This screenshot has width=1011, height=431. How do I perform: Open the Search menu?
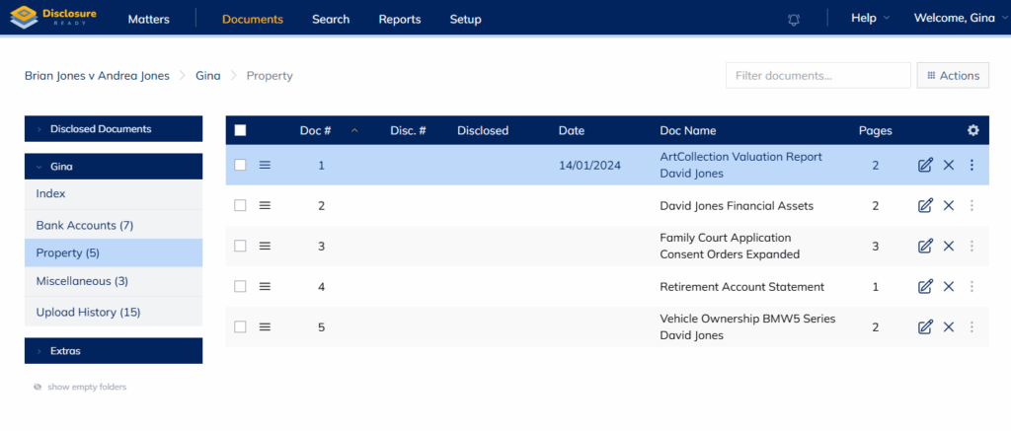click(x=331, y=19)
